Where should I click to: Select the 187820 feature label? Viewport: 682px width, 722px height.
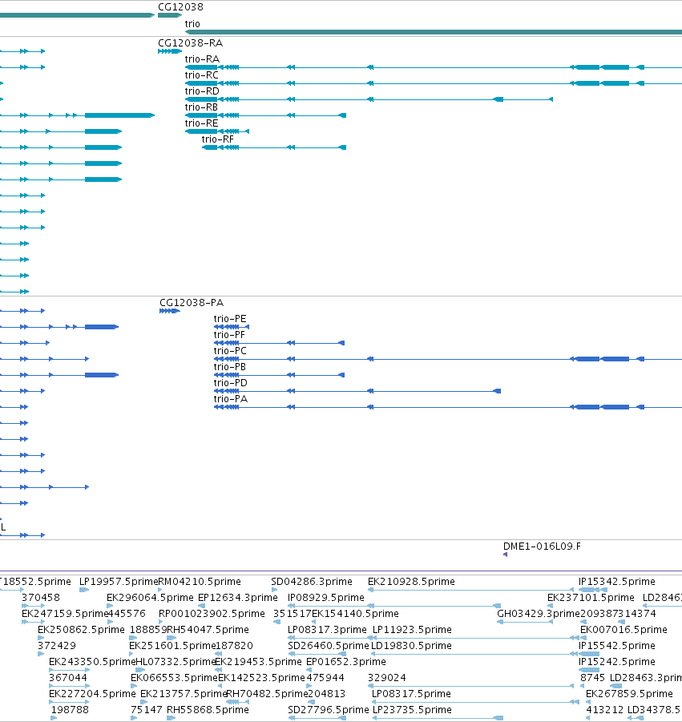tap(234, 646)
